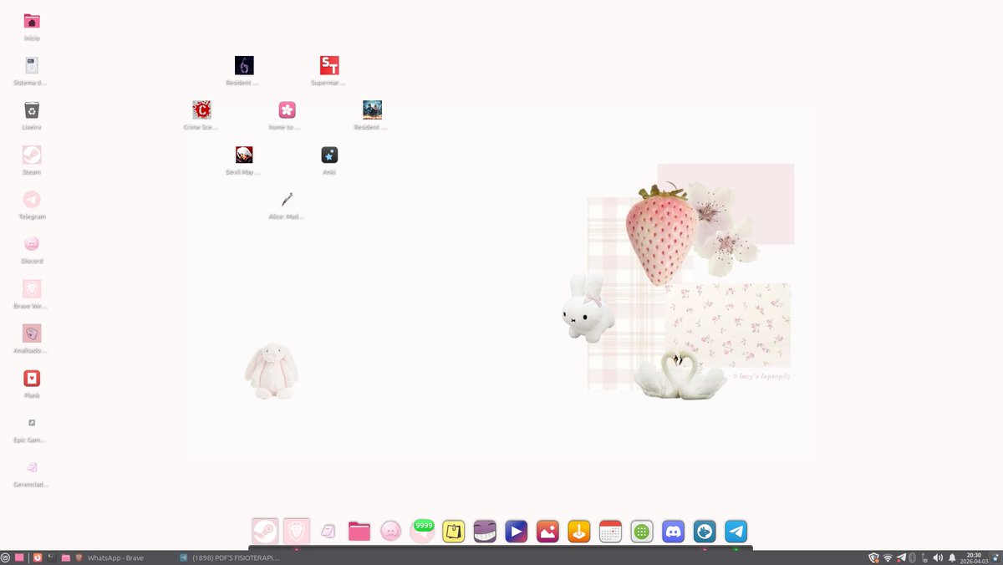Open the pink file manager launcher on panel
1003x565 pixels.
[65, 557]
